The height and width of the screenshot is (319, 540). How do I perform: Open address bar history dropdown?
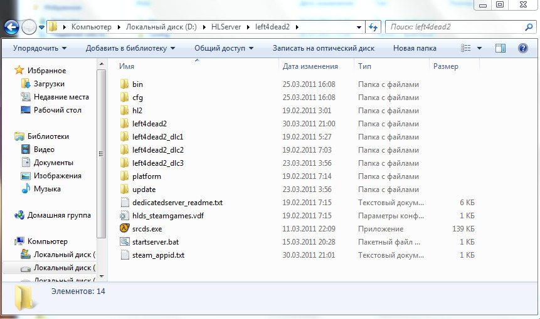click(x=359, y=27)
